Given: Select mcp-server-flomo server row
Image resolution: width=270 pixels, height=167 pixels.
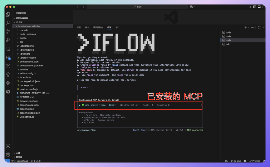Looking at the screenshot, I should [x=138, y=105].
